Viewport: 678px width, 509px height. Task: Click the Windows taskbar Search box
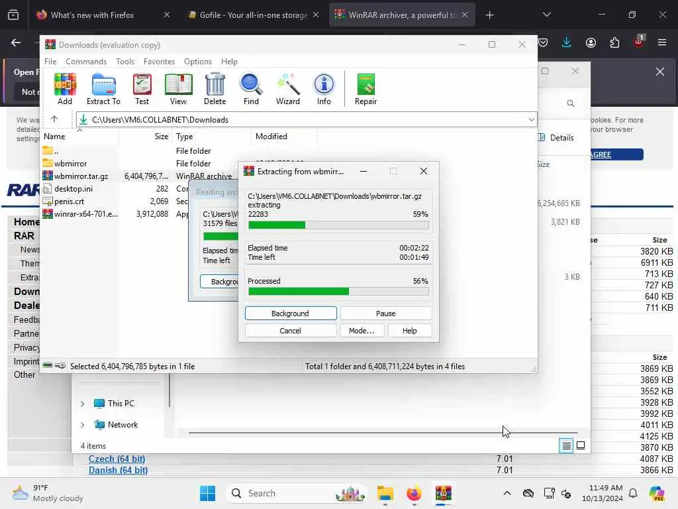click(297, 493)
